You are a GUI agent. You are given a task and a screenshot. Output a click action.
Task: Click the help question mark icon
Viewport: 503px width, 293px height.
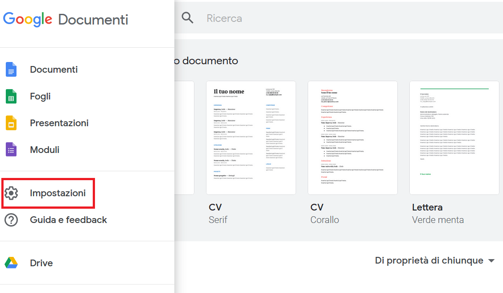(x=11, y=220)
